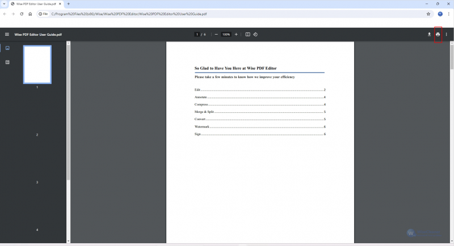Screen dimensions: 454x246
Task: Select page 3 in thumbnail sidebar
Action: (37, 183)
